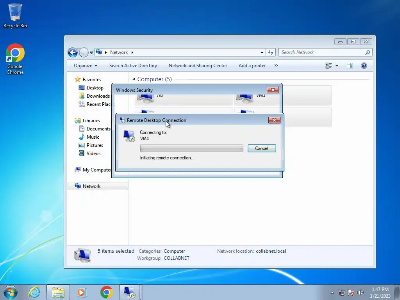Click the computer thumbnail in details pane
The height and width of the screenshot is (300, 400).
pos(82,255)
